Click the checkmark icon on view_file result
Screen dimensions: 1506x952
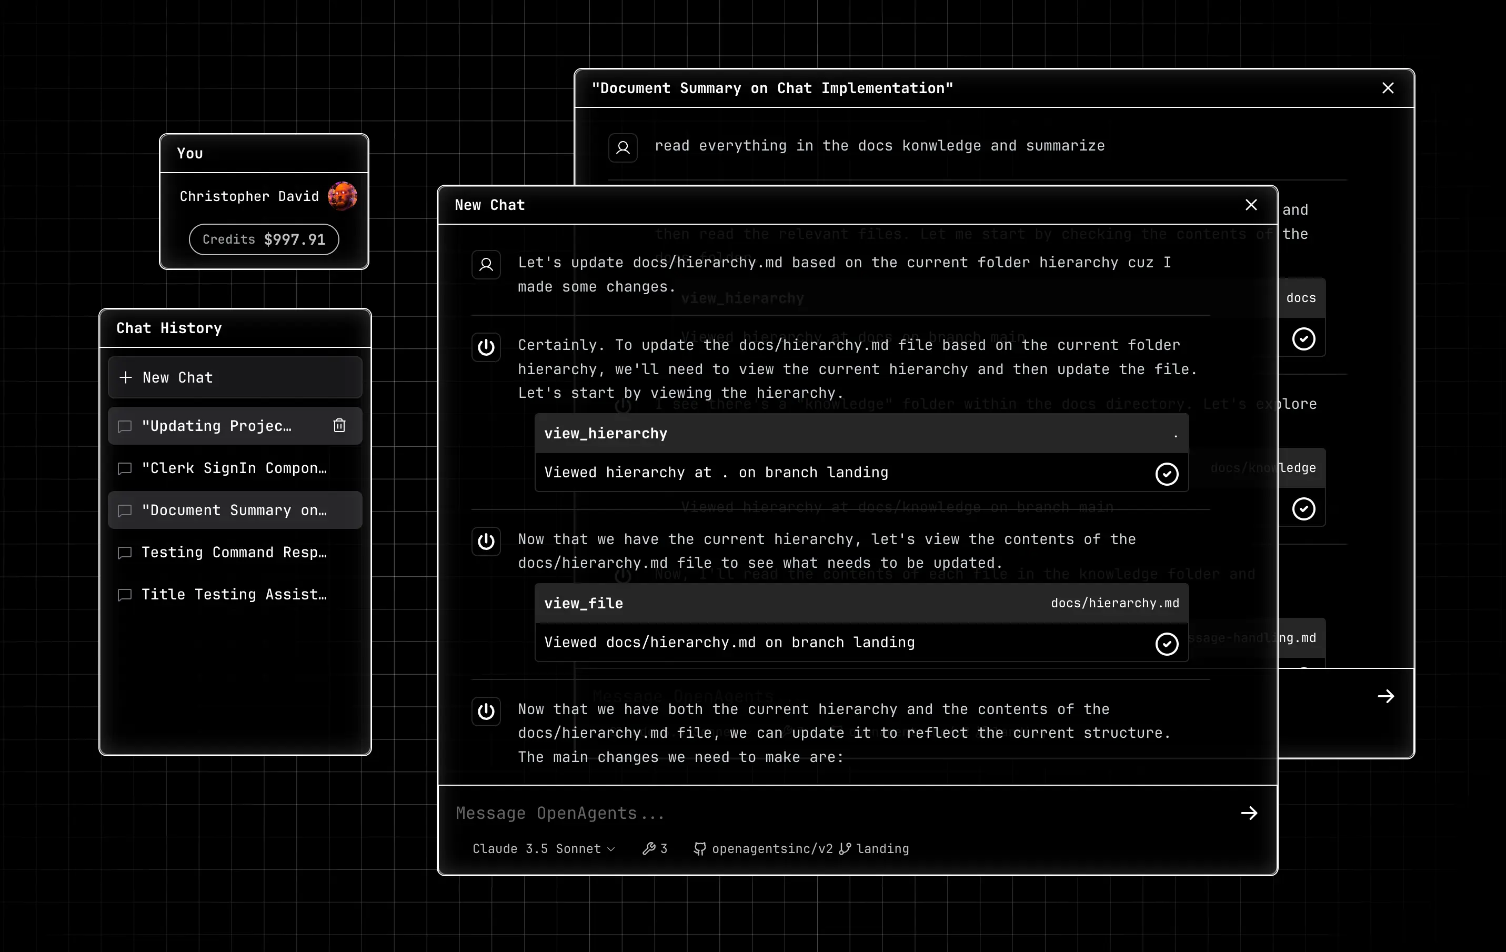[x=1166, y=643]
